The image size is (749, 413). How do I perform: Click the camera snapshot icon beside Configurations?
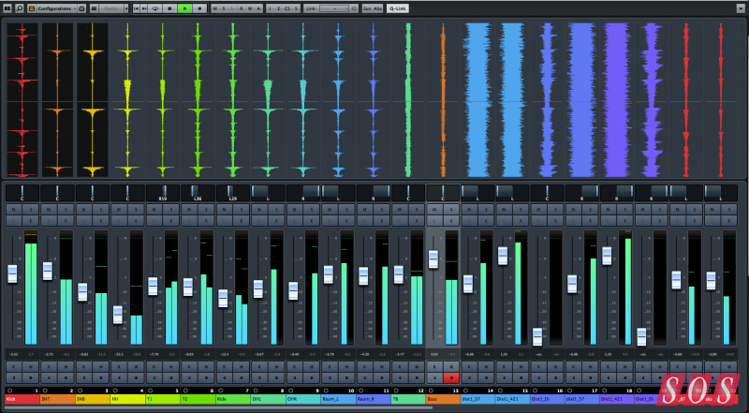81,8
